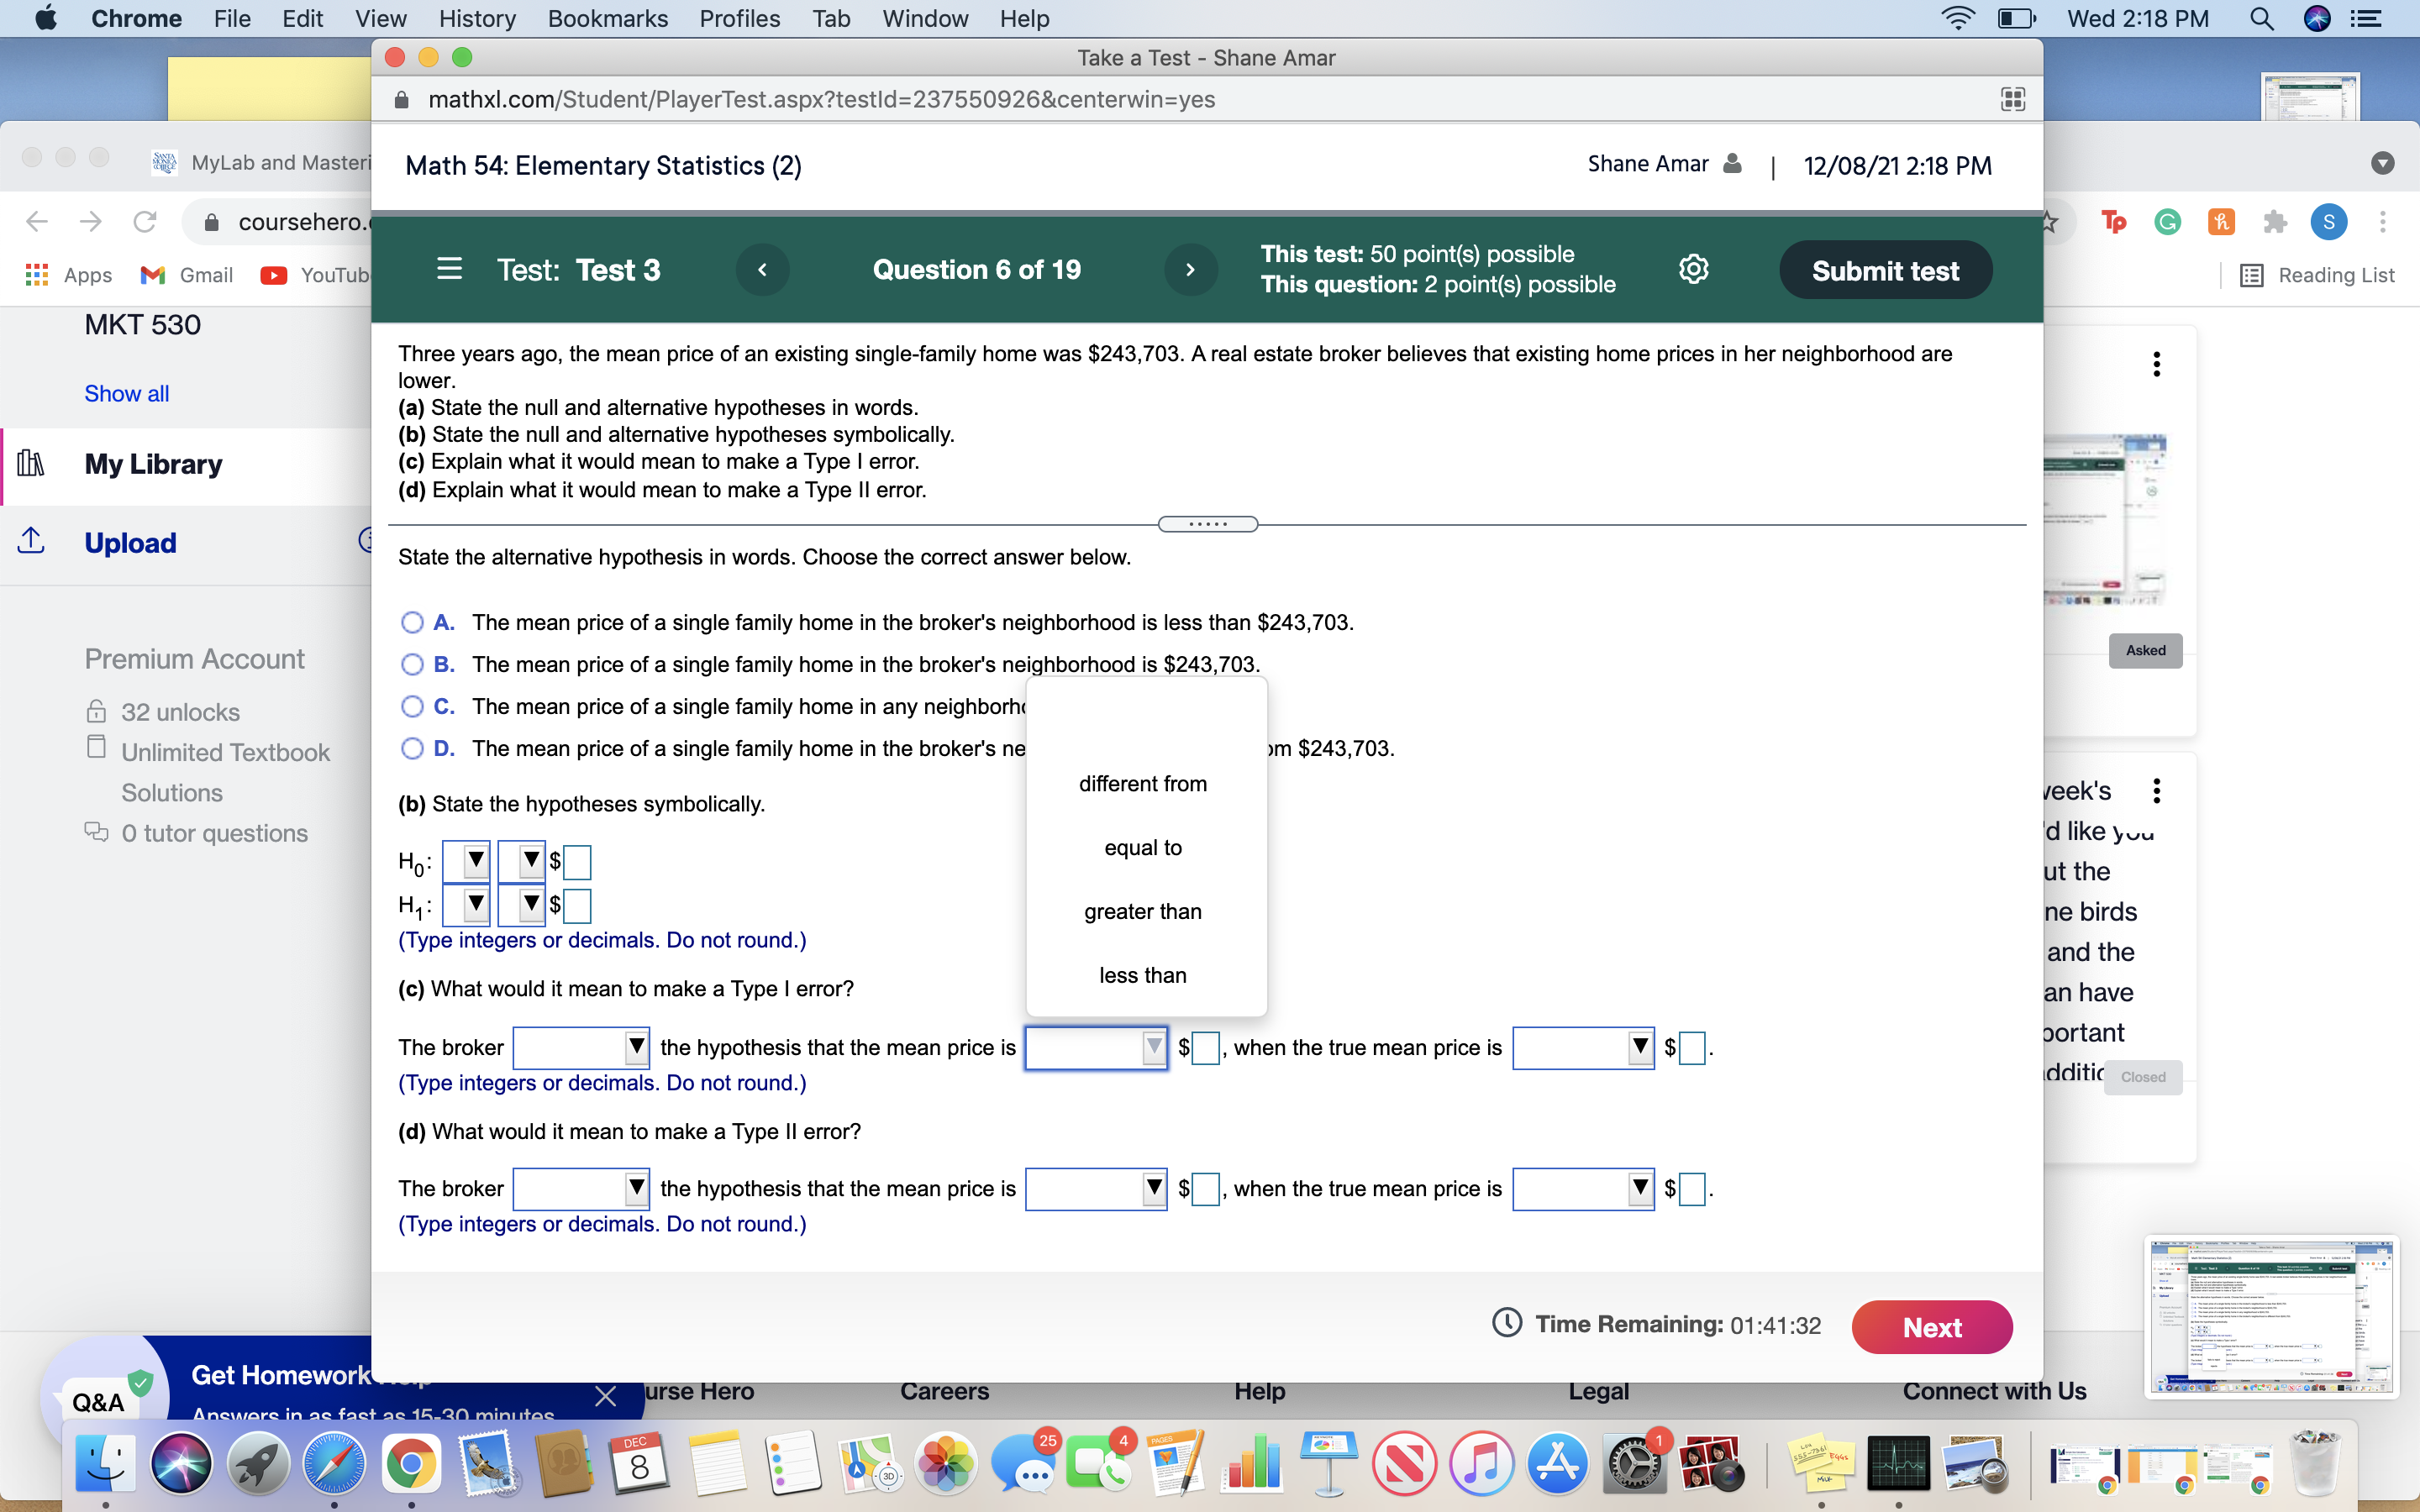Viewport: 2420px width, 1512px height.
Task: Click the Next button at bottom
Action: 1932,1326
